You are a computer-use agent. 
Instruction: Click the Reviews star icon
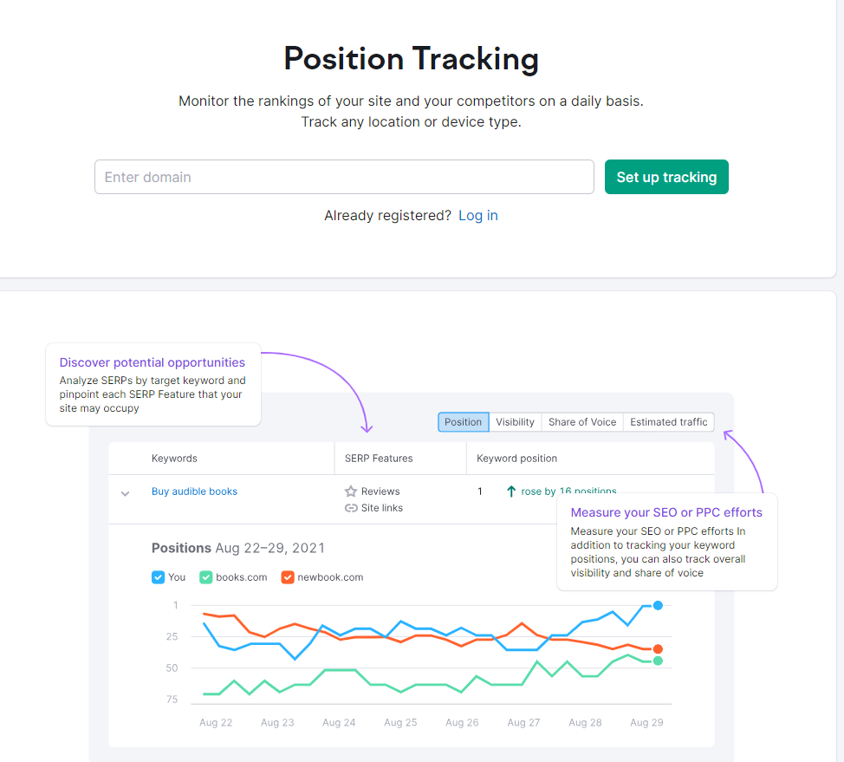pos(351,492)
